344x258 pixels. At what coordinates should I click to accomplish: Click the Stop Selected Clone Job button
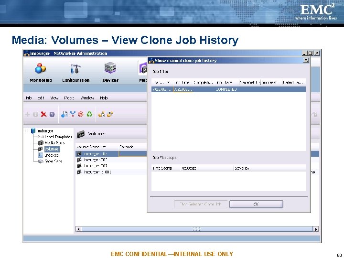coord(201,204)
